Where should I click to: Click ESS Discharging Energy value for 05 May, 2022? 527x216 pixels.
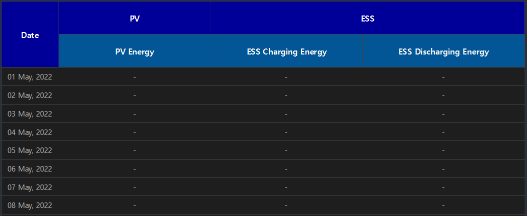(443, 150)
